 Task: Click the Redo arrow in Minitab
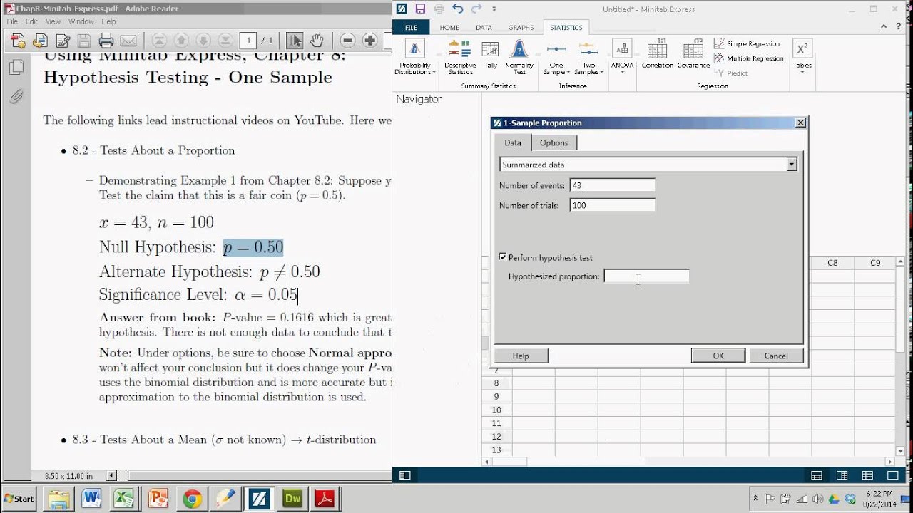click(x=476, y=9)
